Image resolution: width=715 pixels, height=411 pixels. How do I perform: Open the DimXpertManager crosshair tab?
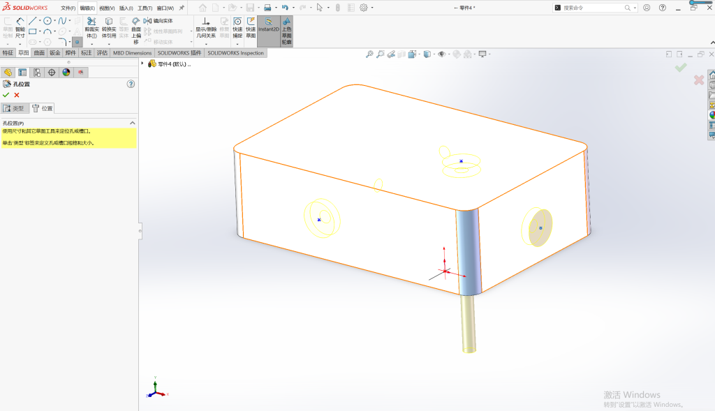tap(52, 73)
